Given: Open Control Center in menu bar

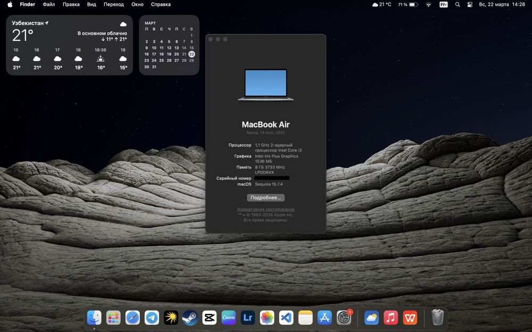Looking at the screenshot, I should coord(470,4).
